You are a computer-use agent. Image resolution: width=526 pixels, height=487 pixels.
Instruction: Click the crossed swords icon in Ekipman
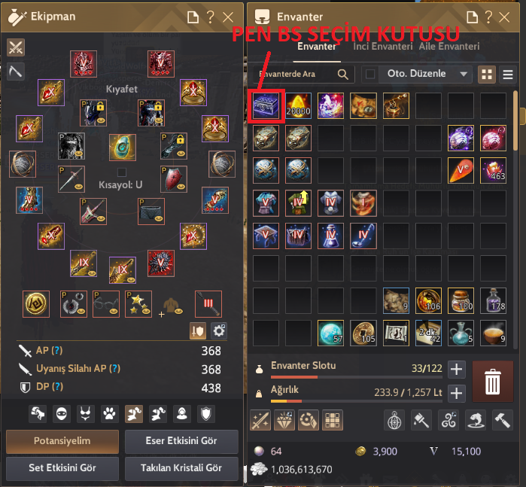click(x=16, y=47)
